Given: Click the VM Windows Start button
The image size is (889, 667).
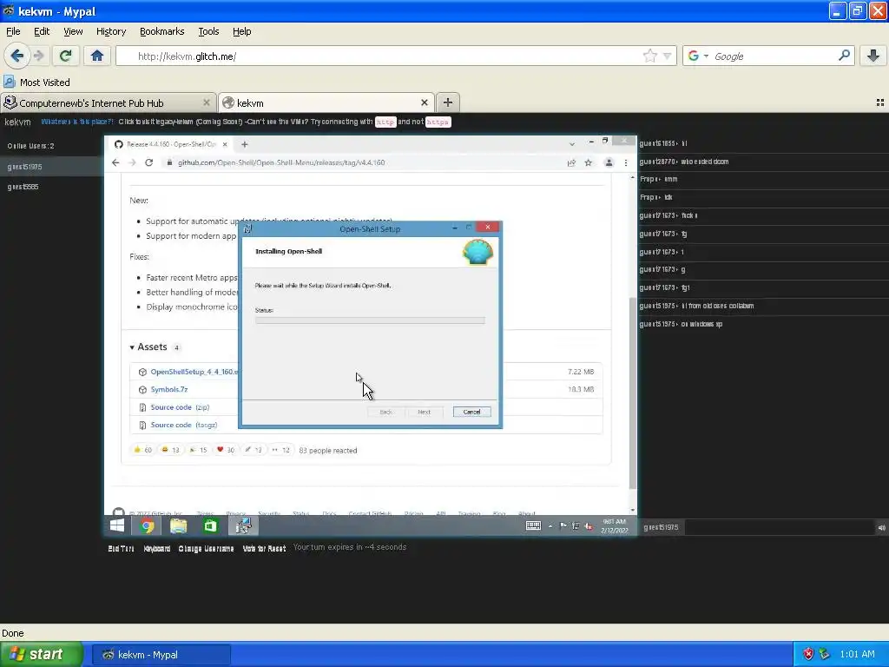Looking at the screenshot, I should coord(117,525).
